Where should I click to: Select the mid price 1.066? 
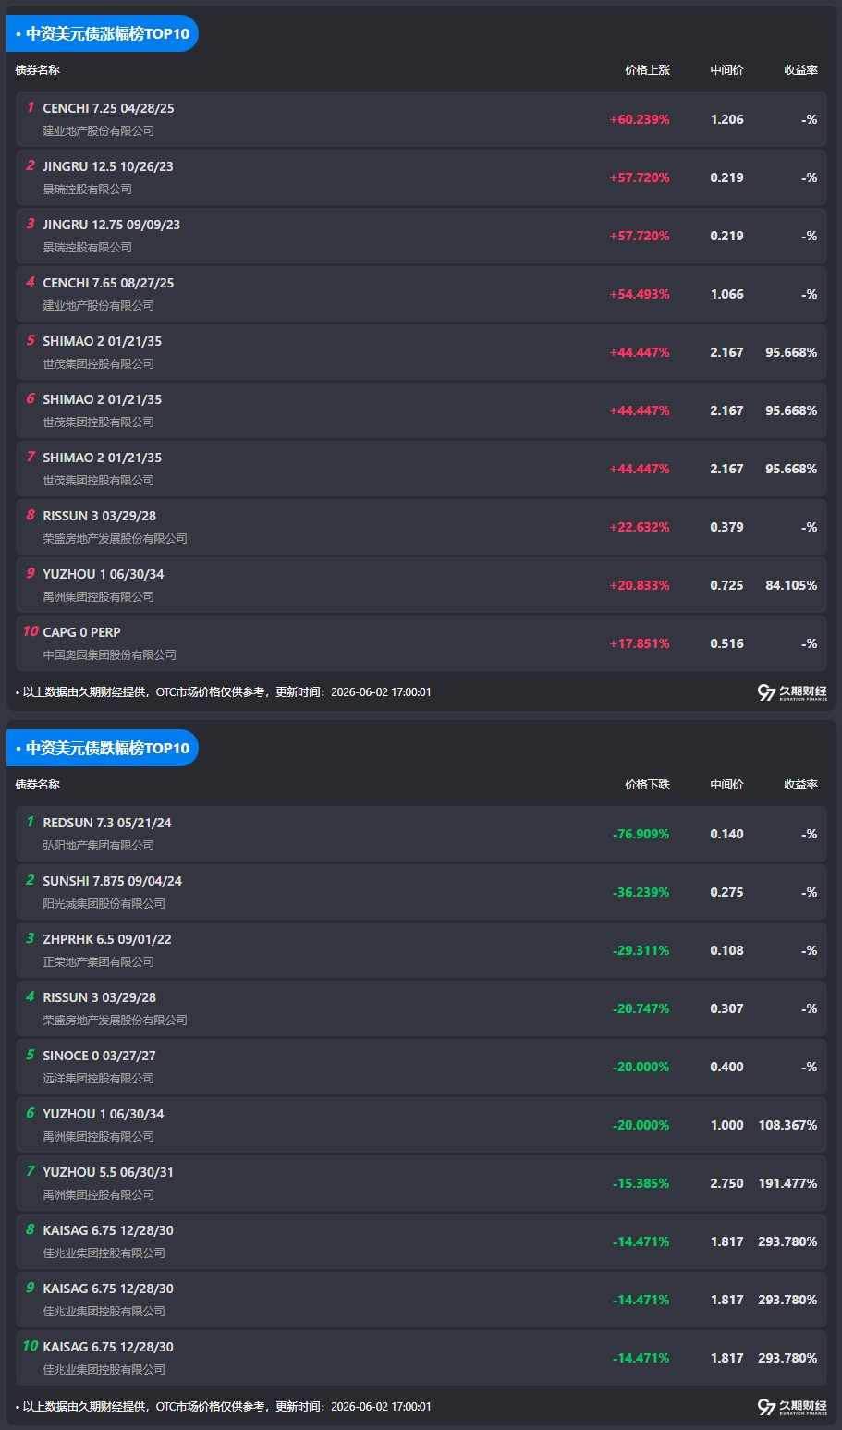[x=726, y=294]
